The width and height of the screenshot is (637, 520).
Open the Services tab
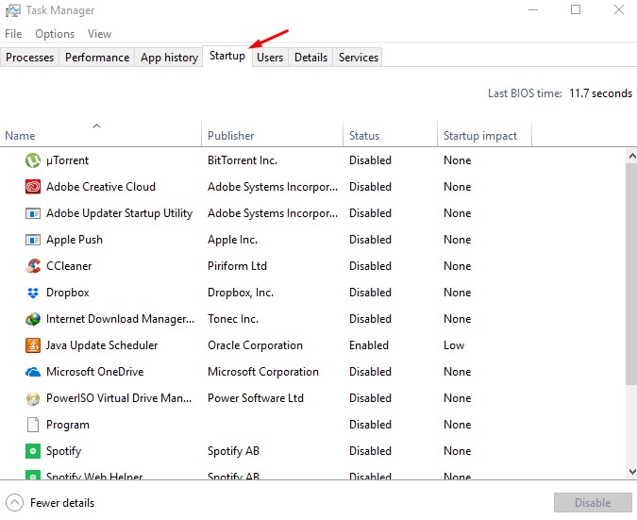(x=359, y=58)
